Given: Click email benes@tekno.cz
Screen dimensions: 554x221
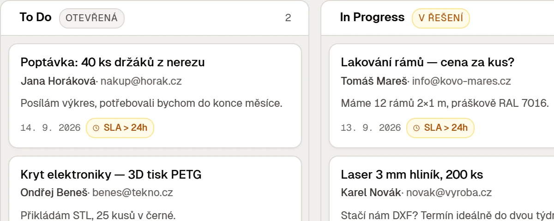Looking at the screenshot, I should pos(132,193).
